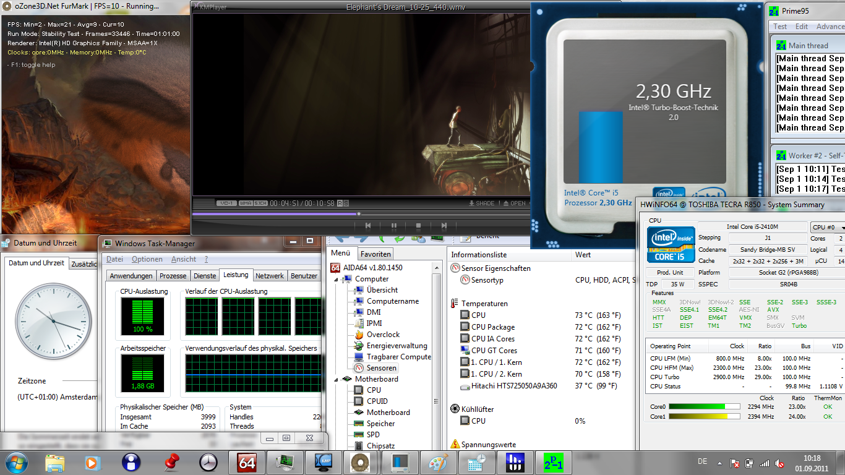Switch to Menü tab in AIDA64
This screenshot has height=475, width=845.
coord(341,253)
